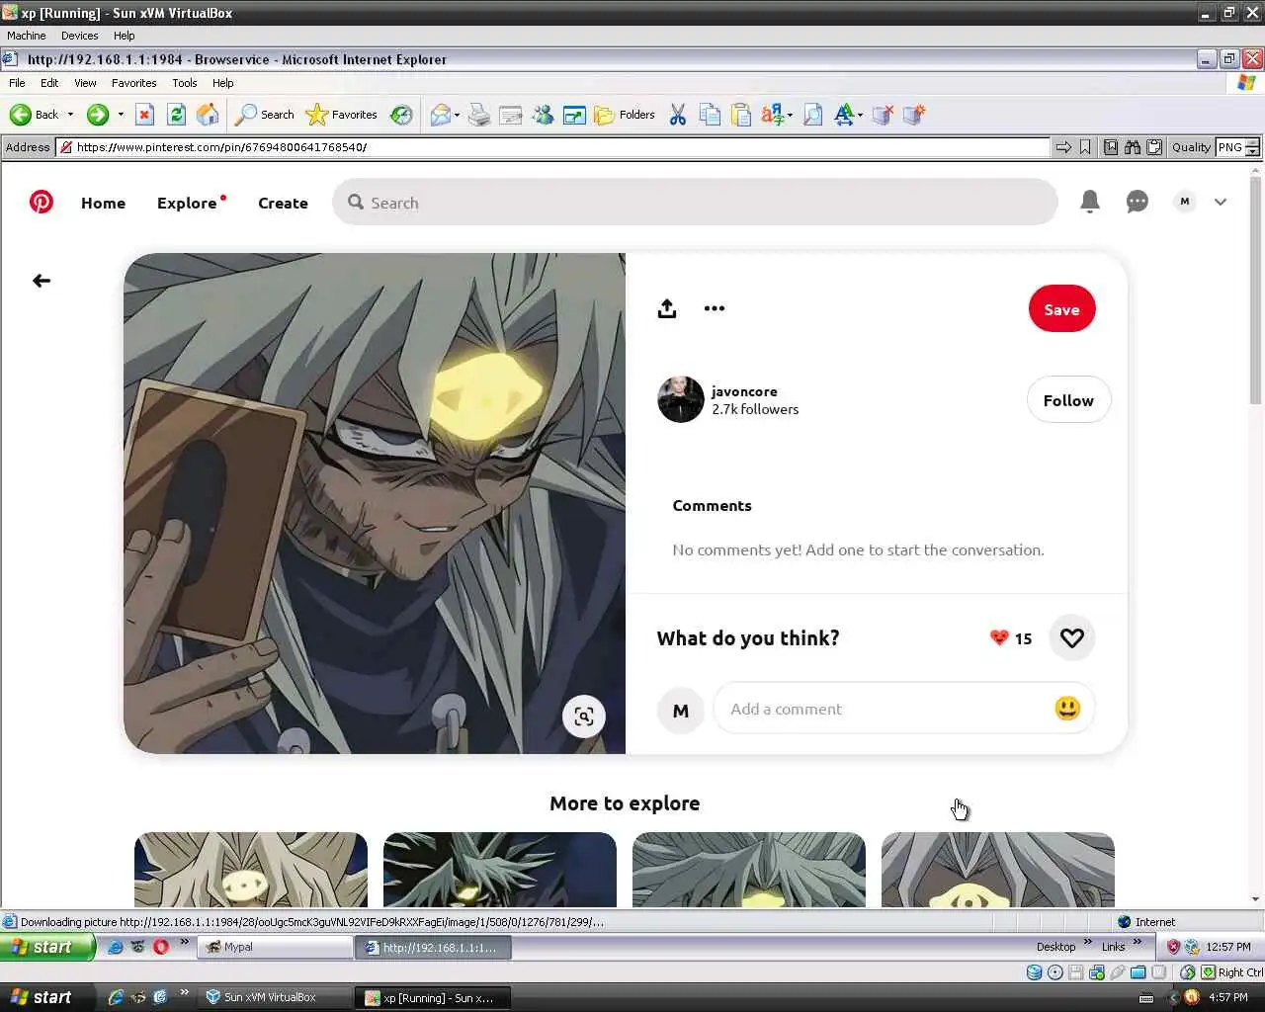Click the Pinterest logo

pos(42,203)
